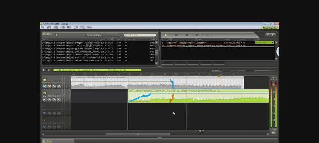Click the orange envelope curve on track 2
319x143 pixels.
click(x=172, y=98)
